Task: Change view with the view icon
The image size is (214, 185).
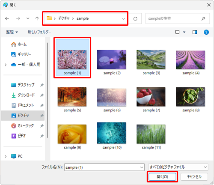Action: pyautogui.click(x=177, y=32)
